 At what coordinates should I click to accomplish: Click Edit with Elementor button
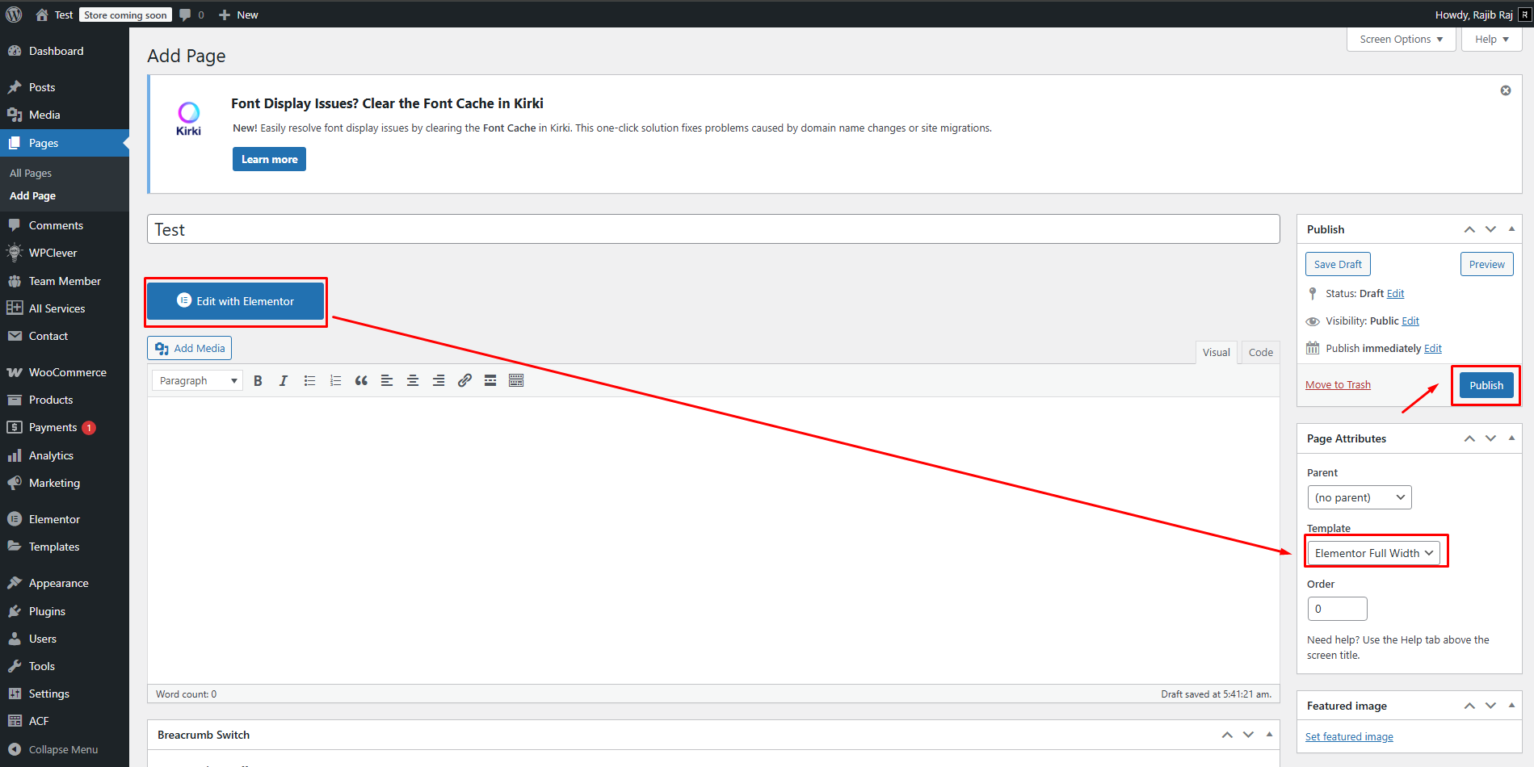click(x=235, y=301)
